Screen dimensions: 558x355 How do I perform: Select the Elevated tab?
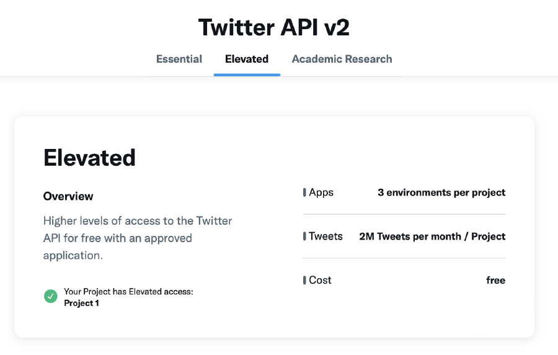point(247,60)
